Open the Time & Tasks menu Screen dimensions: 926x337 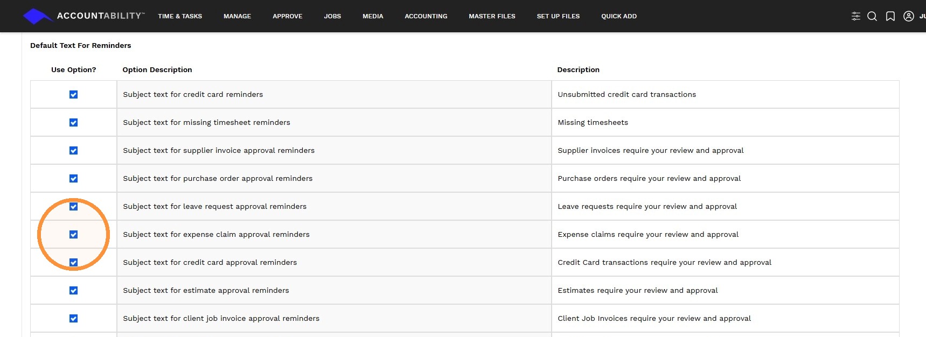click(x=180, y=16)
